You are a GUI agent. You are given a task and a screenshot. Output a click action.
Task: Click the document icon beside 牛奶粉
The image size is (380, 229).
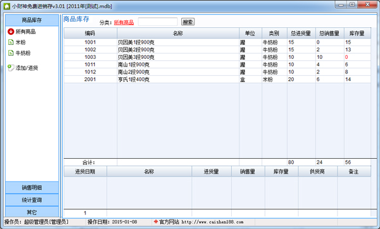coord(11,53)
